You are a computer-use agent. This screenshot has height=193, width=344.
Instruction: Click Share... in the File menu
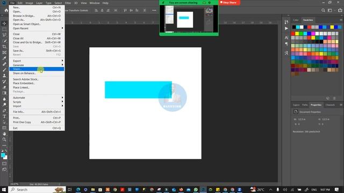coord(37,69)
